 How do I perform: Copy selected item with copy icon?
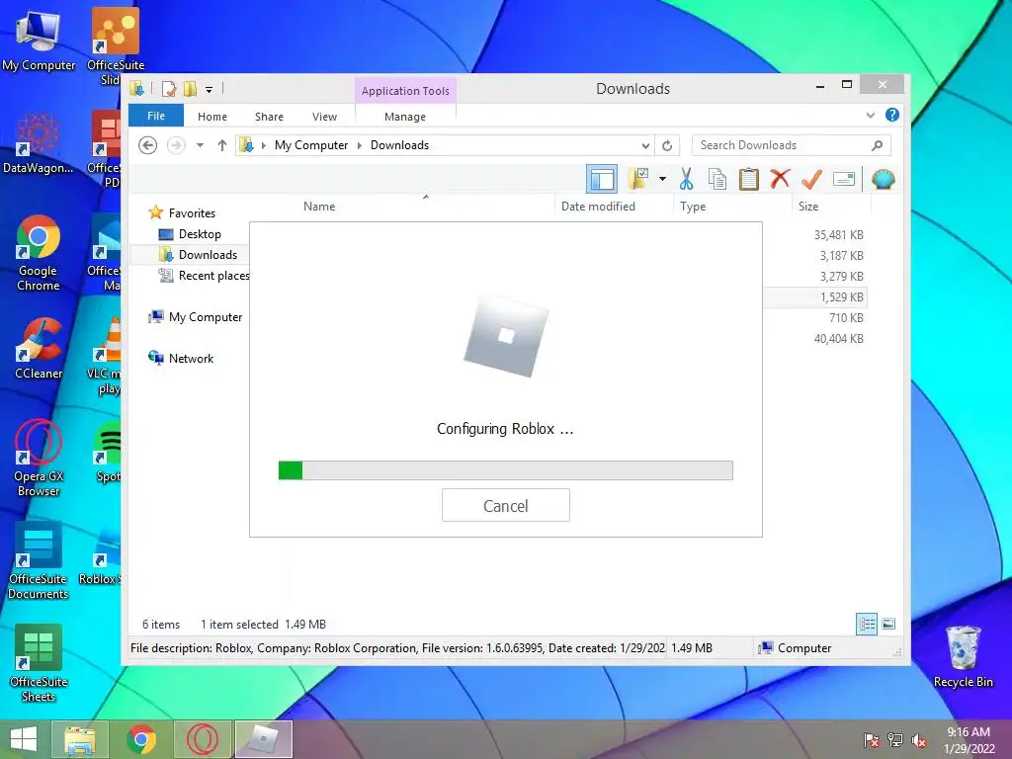tap(717, 179)
